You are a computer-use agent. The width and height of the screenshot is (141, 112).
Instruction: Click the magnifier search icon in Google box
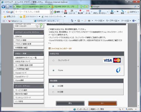click(135, 6)
